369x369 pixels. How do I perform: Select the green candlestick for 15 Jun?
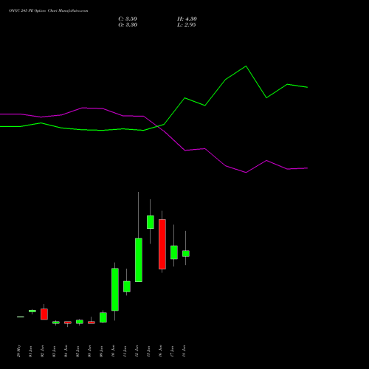point(151,222)
